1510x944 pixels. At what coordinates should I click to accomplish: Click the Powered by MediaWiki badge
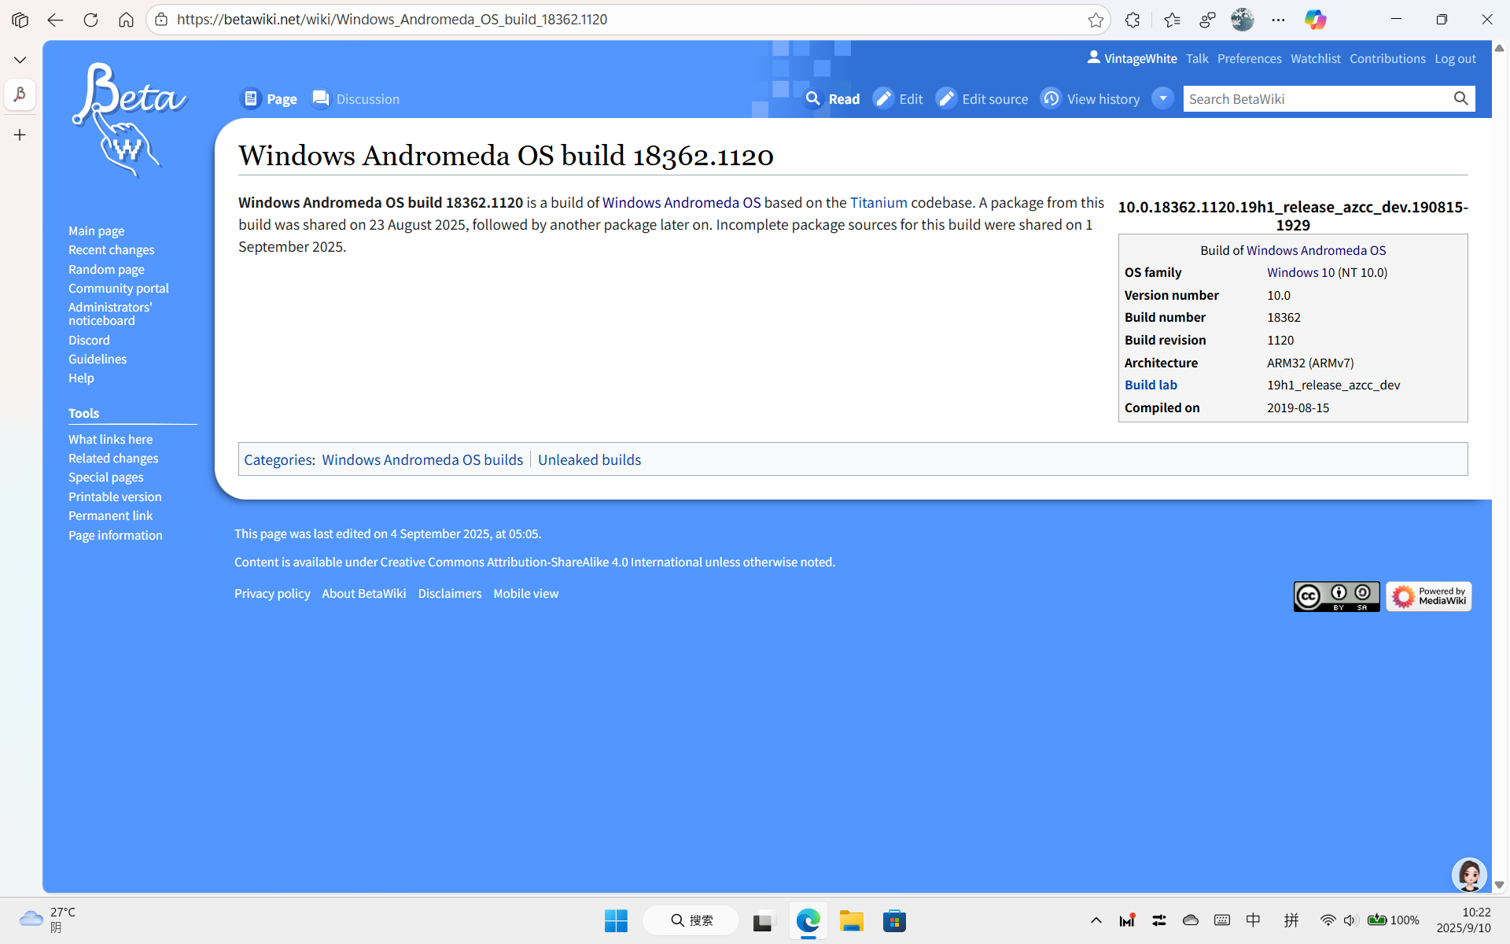1428,596
